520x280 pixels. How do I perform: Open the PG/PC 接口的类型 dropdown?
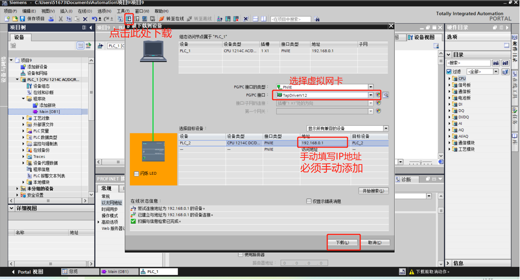click(x=371, y=87)
